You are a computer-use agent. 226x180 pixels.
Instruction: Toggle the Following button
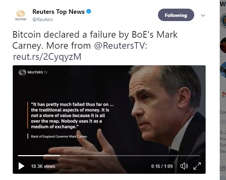(176, 15)
